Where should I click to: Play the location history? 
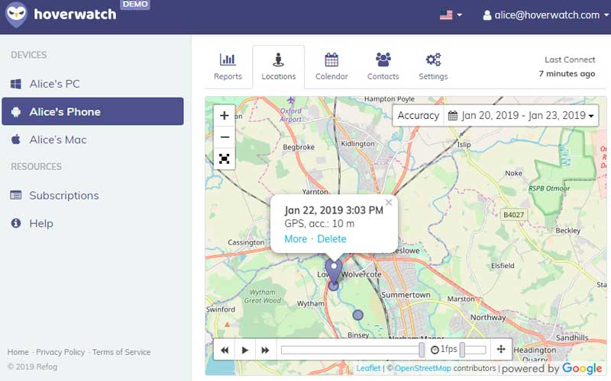(245, 350)
